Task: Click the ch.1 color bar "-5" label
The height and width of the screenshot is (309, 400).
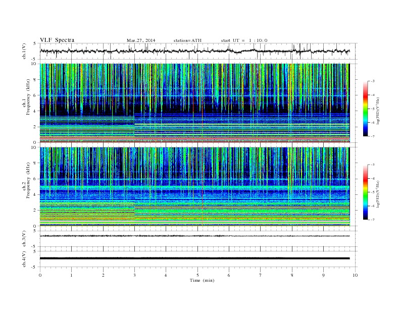Action: (373, 109)
